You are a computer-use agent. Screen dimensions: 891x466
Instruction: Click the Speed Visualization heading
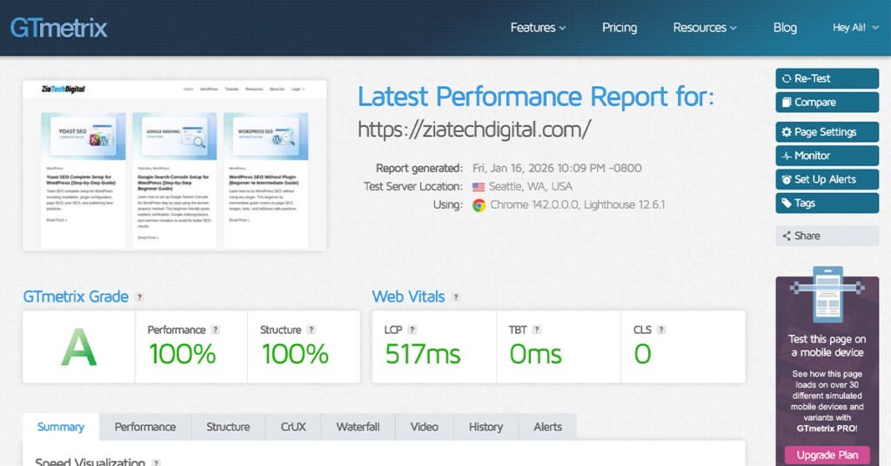pyautogui.click(x=90, y=463)
